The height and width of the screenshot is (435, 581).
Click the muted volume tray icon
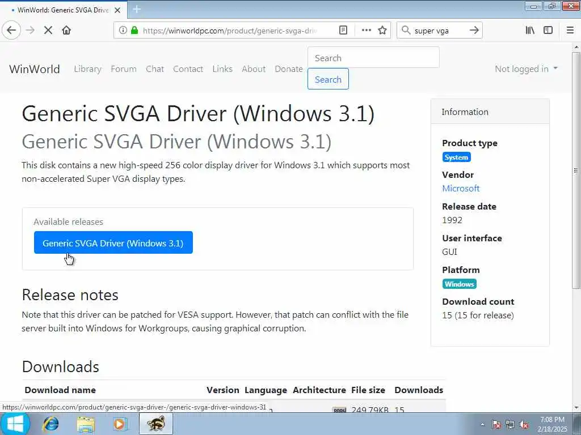click(524, 424)
